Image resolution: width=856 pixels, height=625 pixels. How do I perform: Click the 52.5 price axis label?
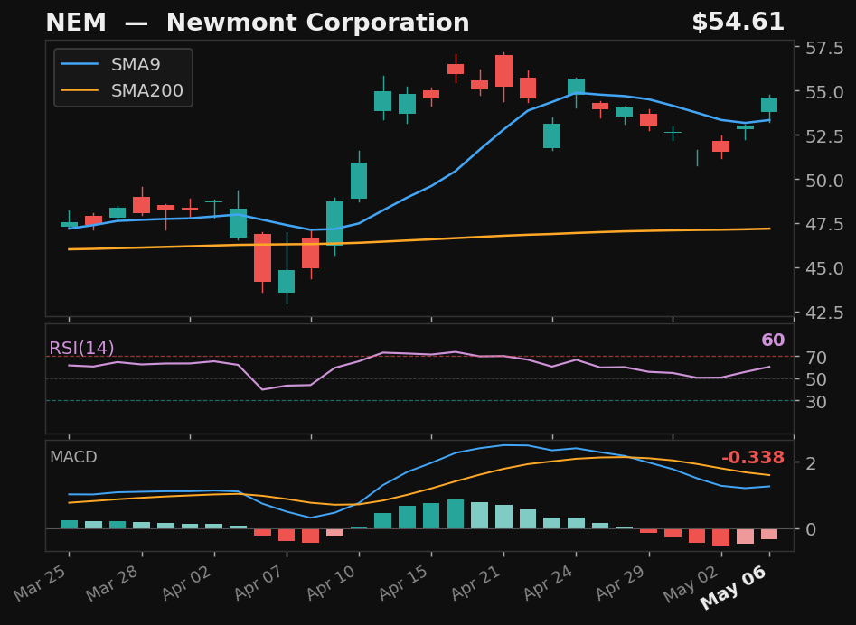[825, 136]
